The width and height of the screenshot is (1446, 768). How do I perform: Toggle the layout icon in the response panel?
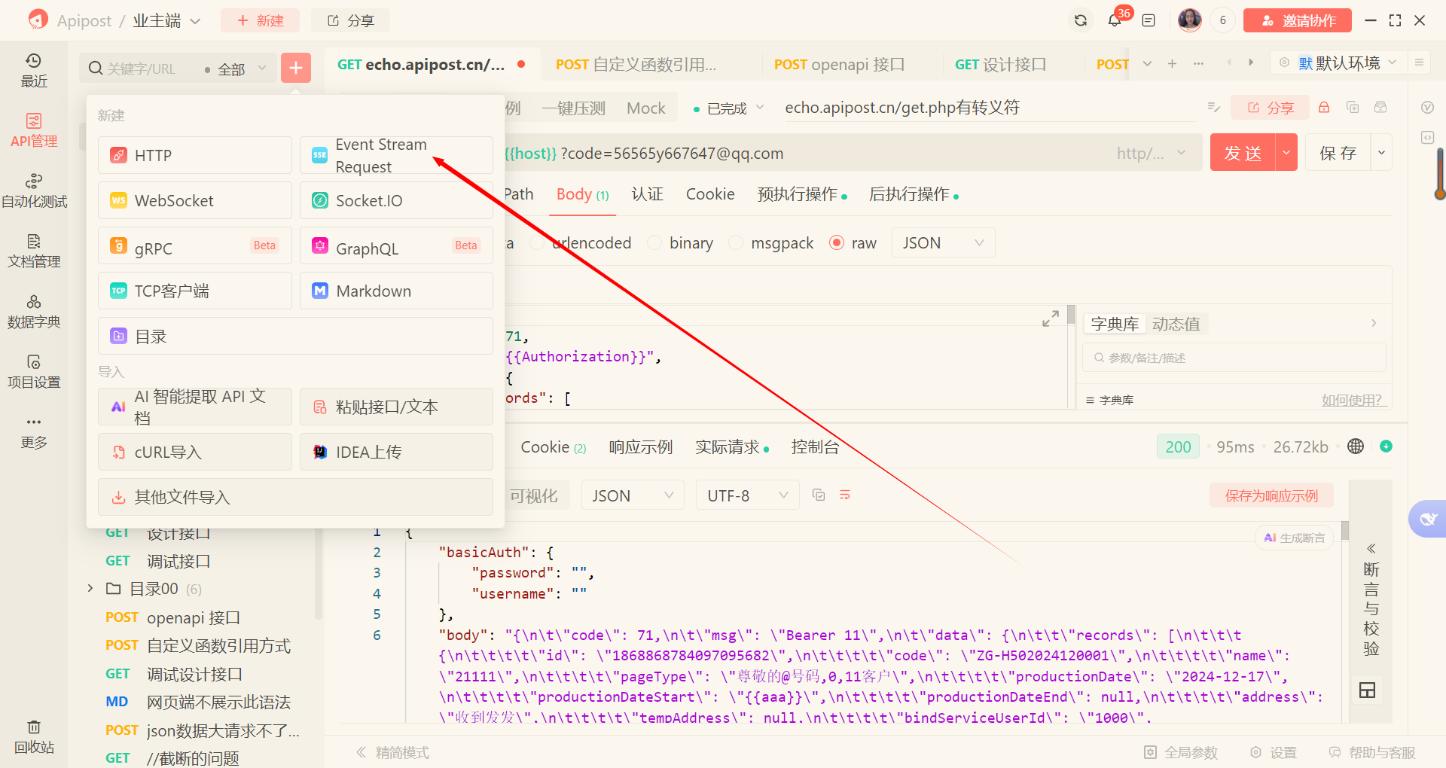point(1368,690)
